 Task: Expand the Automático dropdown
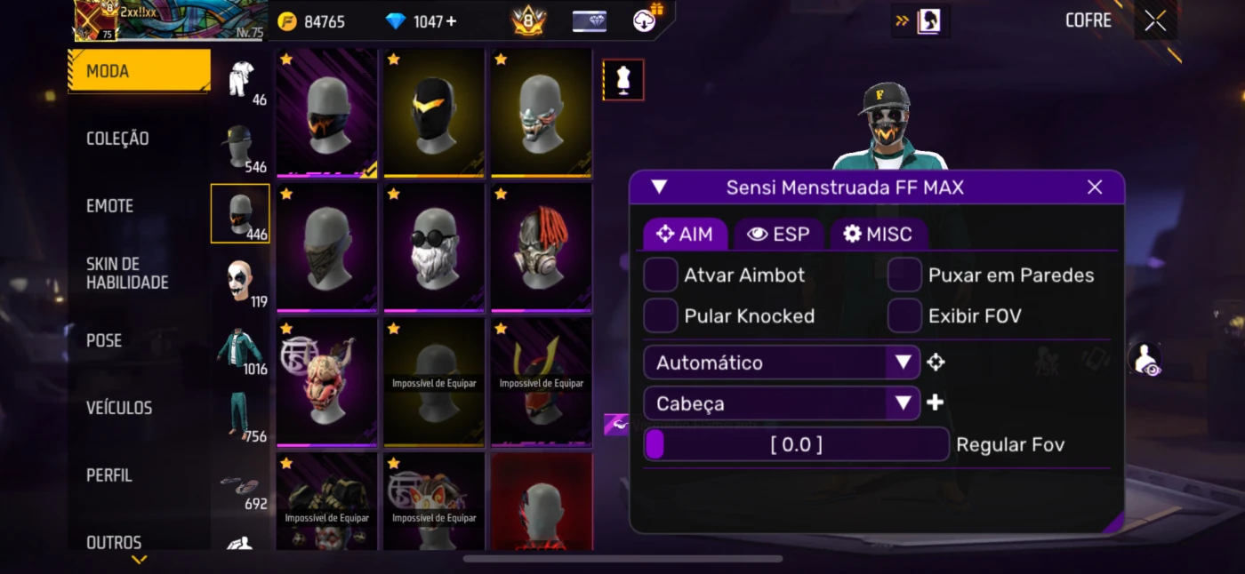[x=782, y=363]
